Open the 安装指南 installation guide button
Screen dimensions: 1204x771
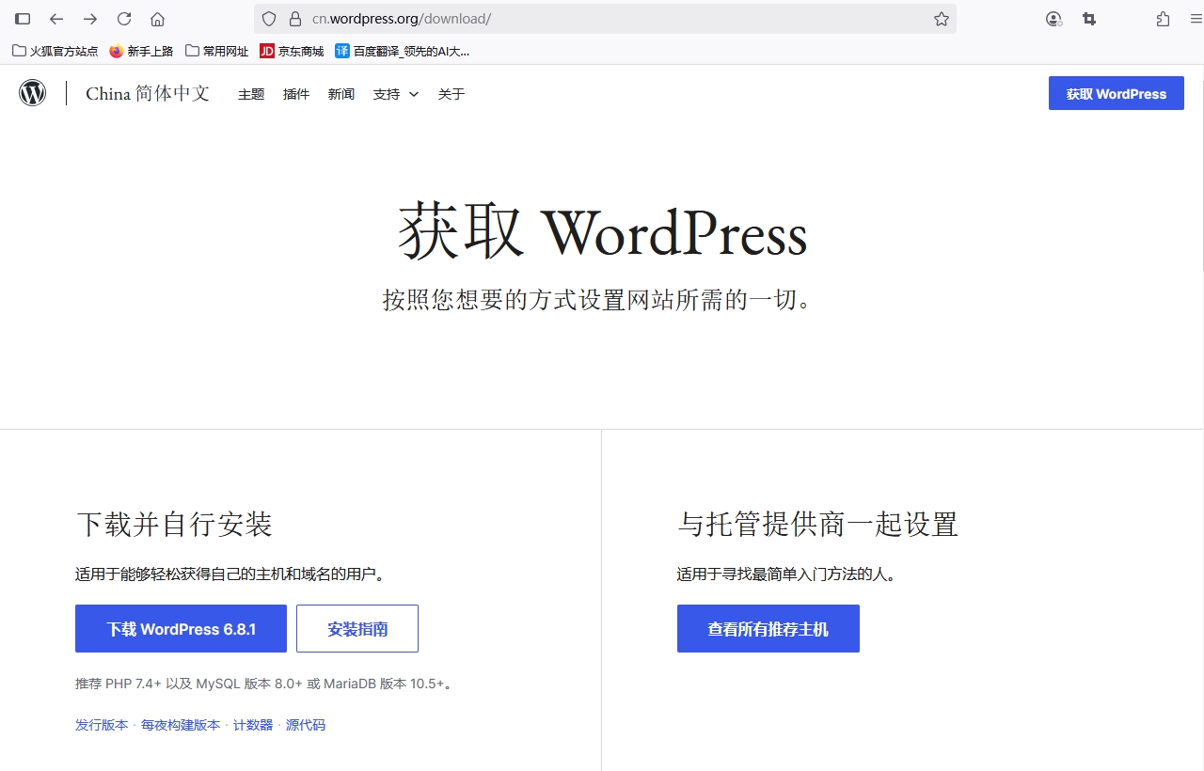click(357, 629)
